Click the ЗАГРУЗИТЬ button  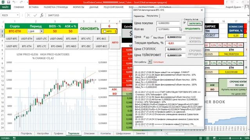coord(195,23)
